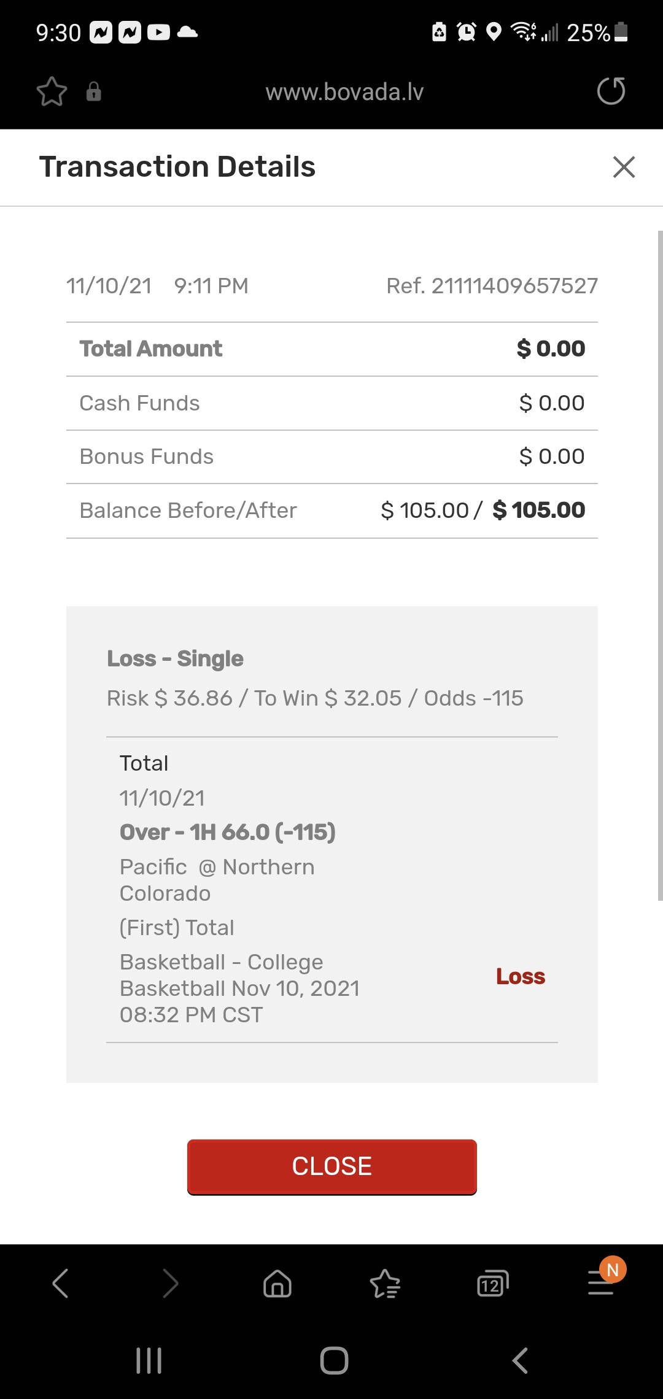Tap the Ref. 21111409657527 reference number
Screen dimensions: 663x1399
tap(492, 286)
